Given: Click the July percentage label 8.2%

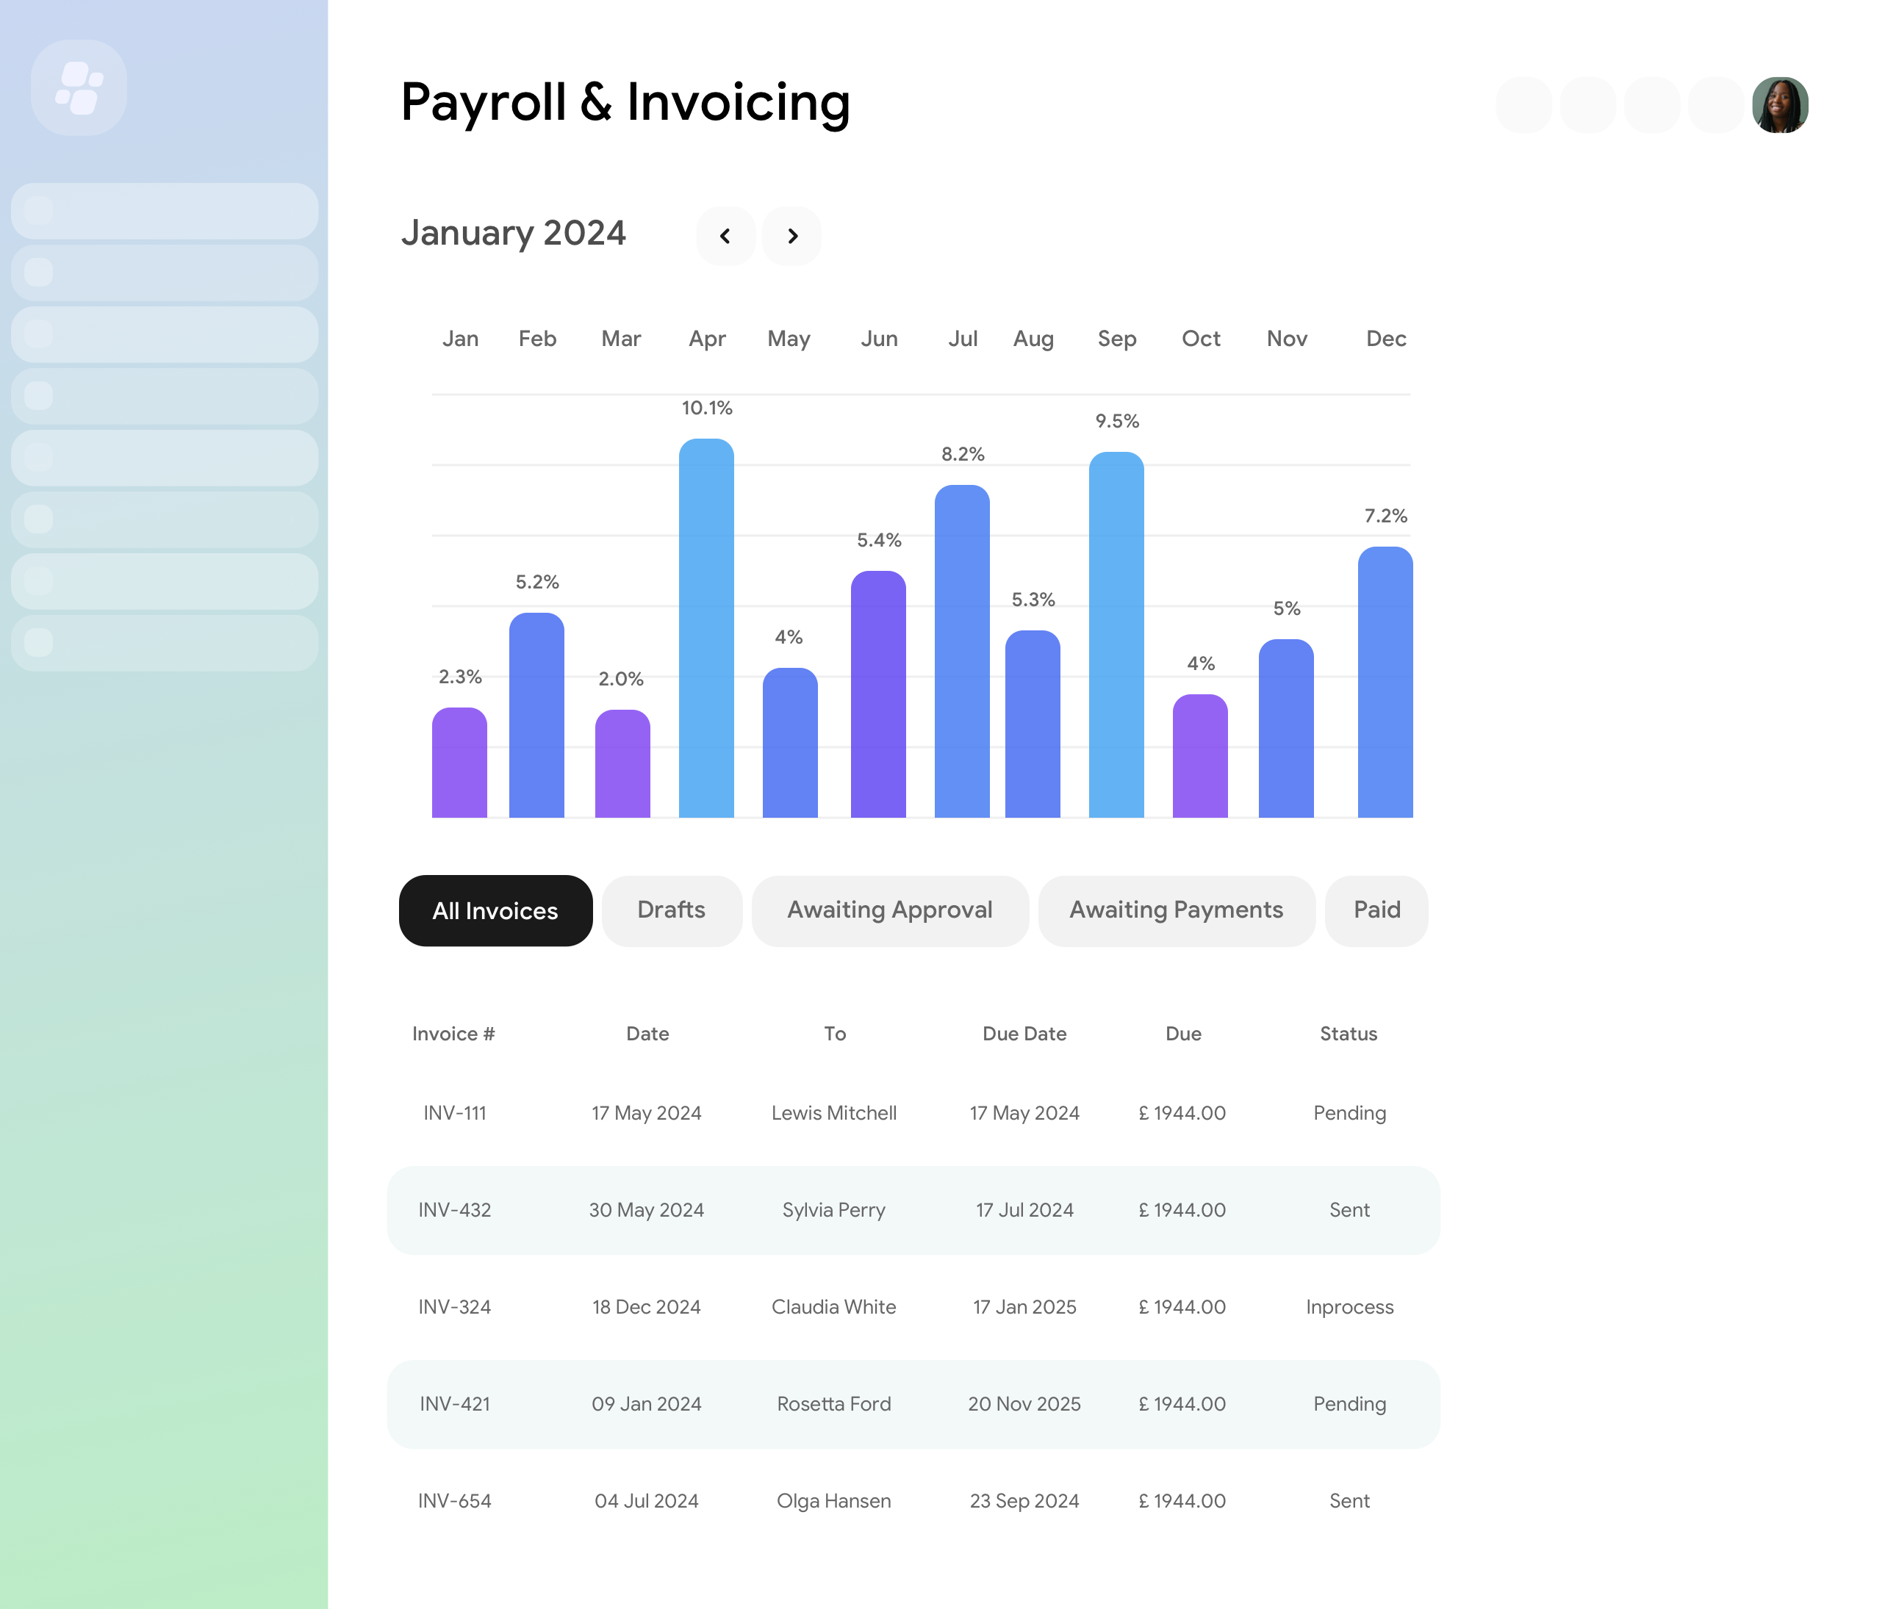Looking at the screenshot, I should click(x=961, y=455).
